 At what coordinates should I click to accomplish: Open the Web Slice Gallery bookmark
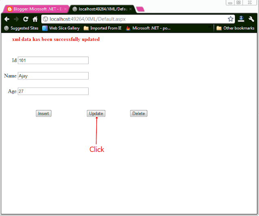coord(61,28)
